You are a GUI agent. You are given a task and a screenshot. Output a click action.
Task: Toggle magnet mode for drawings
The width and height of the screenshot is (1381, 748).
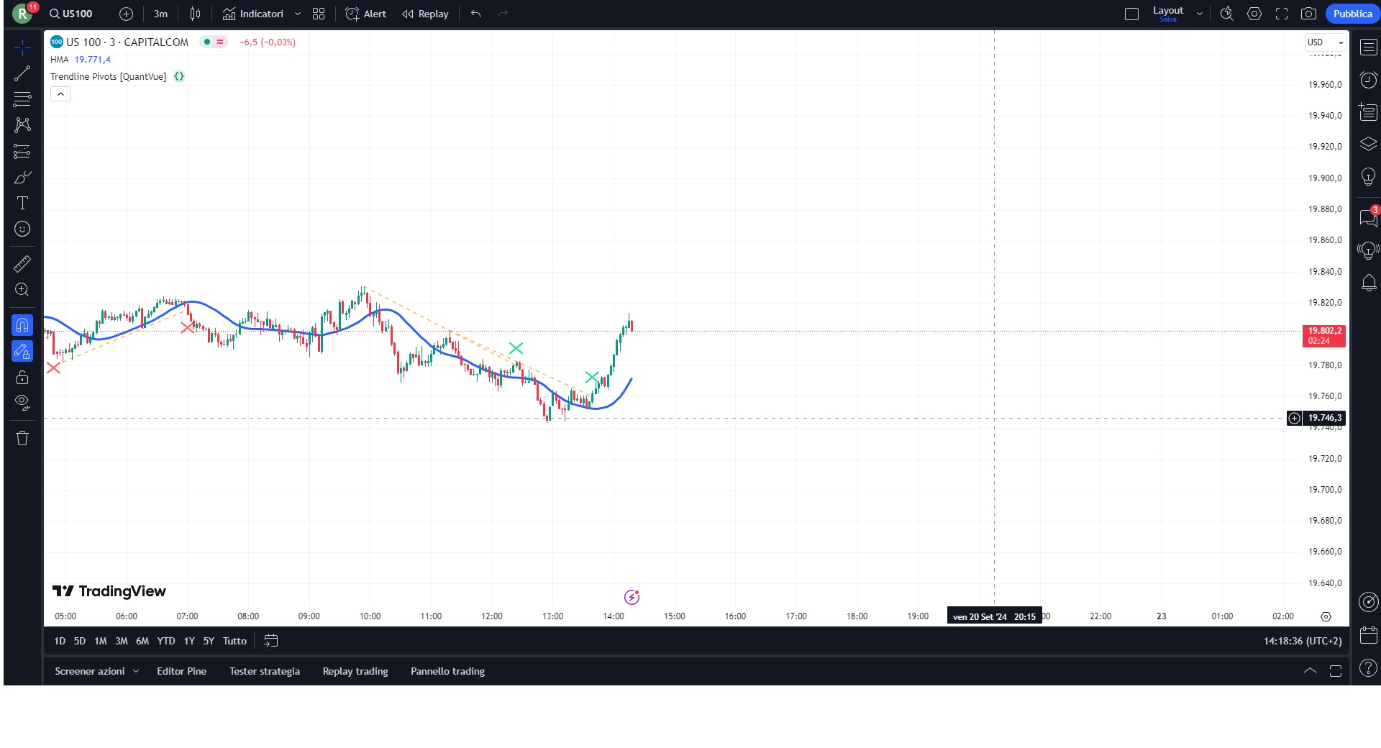(22, 325)
